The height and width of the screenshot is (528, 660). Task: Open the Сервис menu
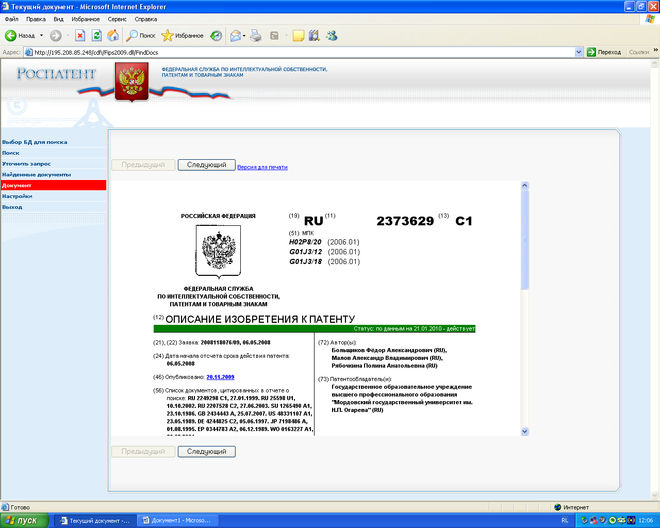[117, 19]
